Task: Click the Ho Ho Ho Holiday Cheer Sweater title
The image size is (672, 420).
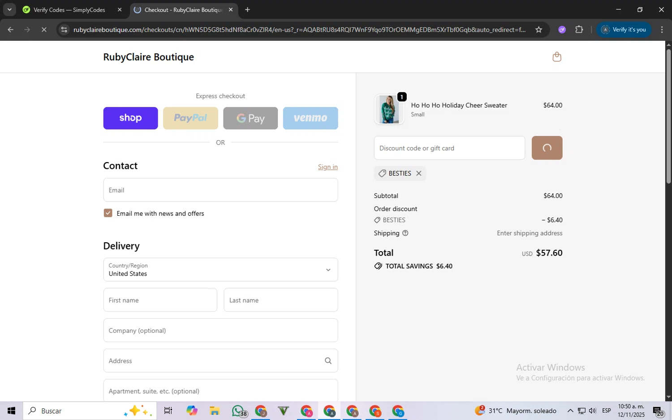Action: [459, 105]
